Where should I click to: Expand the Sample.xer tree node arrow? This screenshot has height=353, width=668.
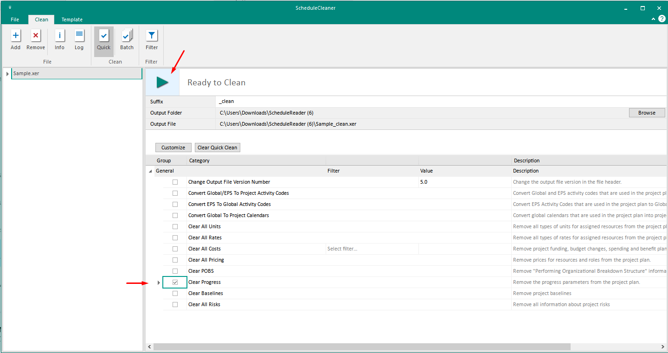coord(7,74)
